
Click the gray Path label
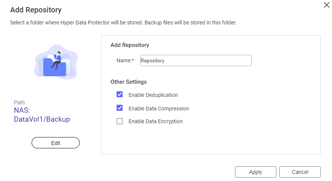(19, 103)
